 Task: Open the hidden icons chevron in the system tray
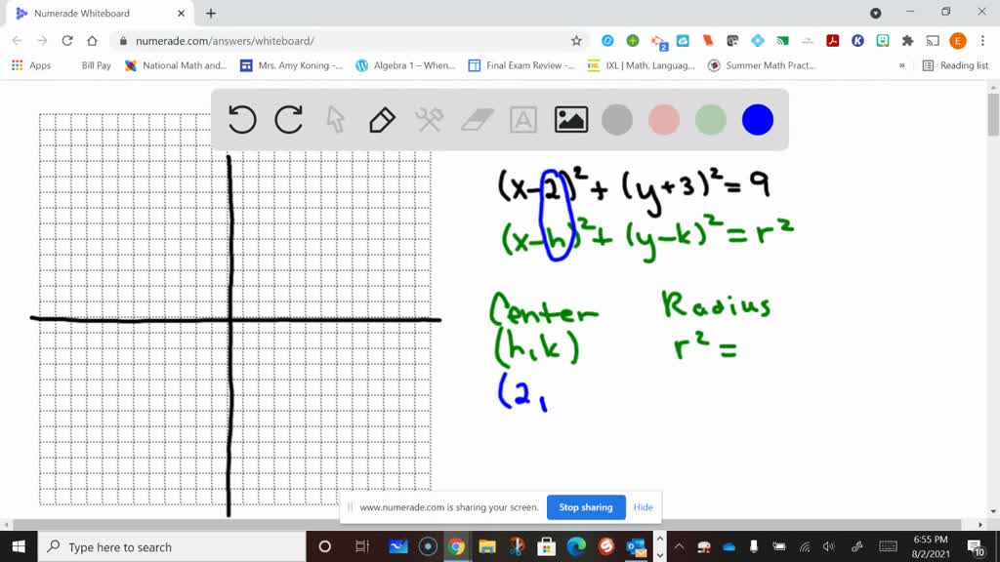(x=678, y=547)
